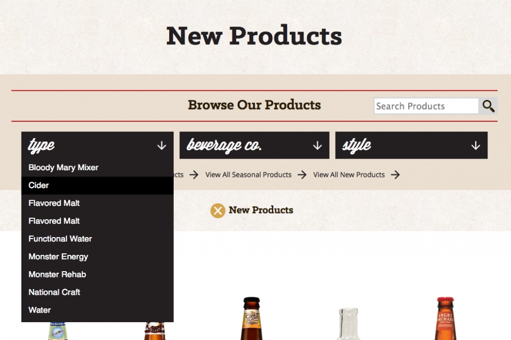Expand the style dropdown
Image resolution: width=511 pixels, height=340 pixels.
[x=411, y=145]
